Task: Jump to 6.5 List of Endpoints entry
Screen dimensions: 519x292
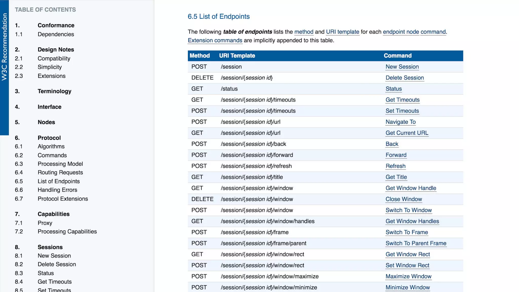Action: [59, 181]
